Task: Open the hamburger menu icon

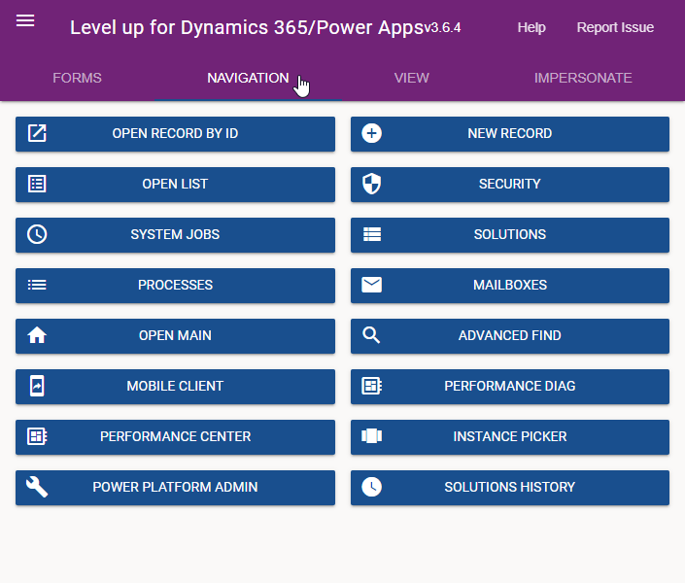Action: (x=25, y=20)
